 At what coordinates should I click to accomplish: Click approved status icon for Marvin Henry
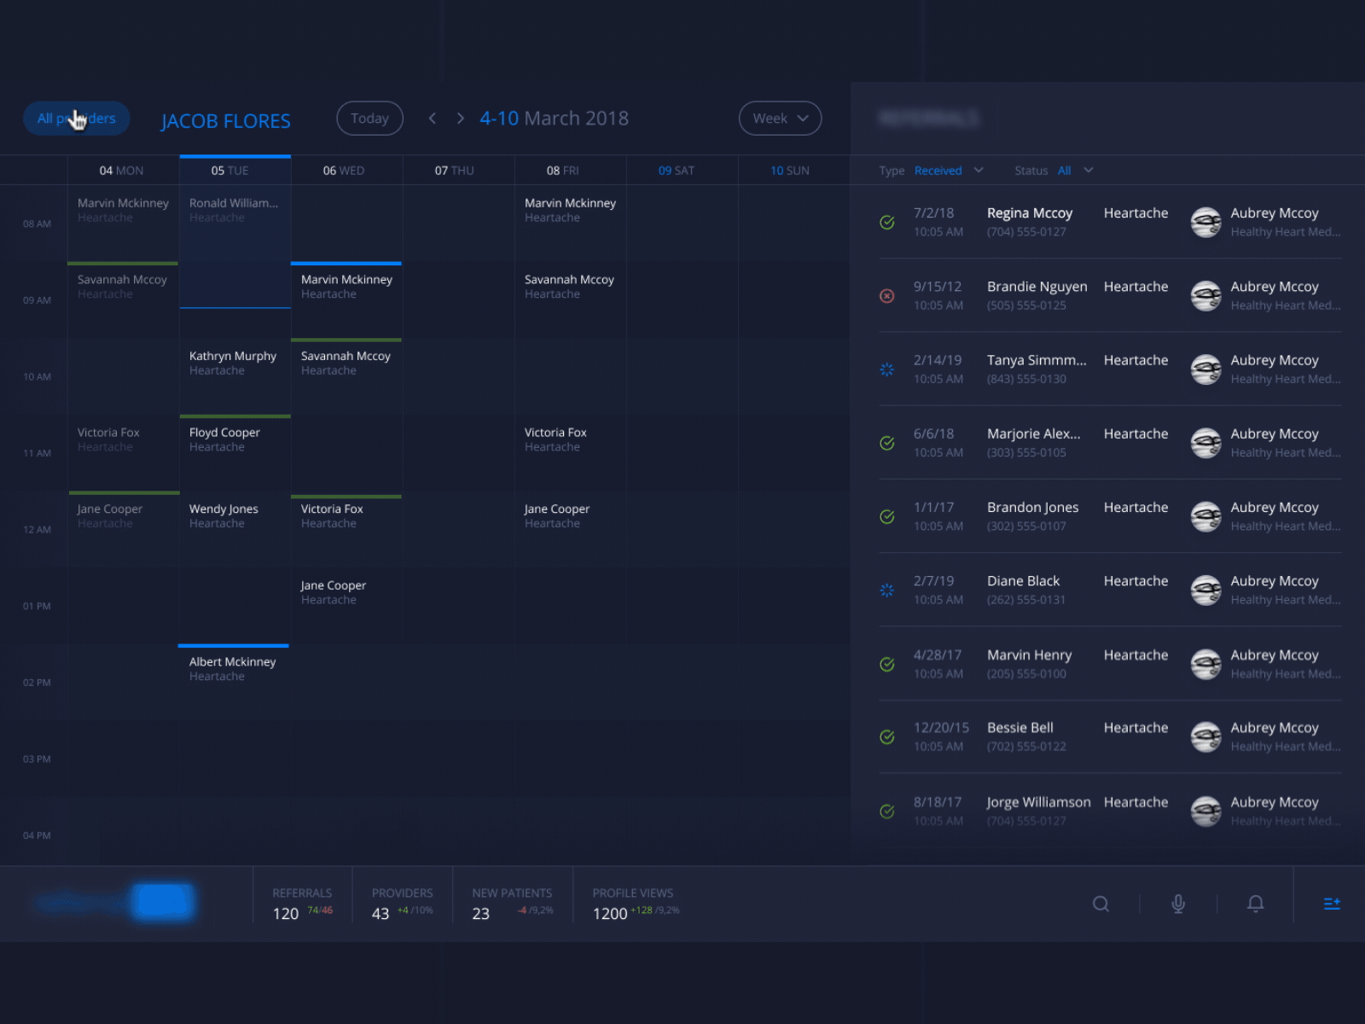coord(887,664)
